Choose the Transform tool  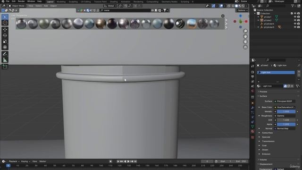pyautogui.click(x=5, y=47)
